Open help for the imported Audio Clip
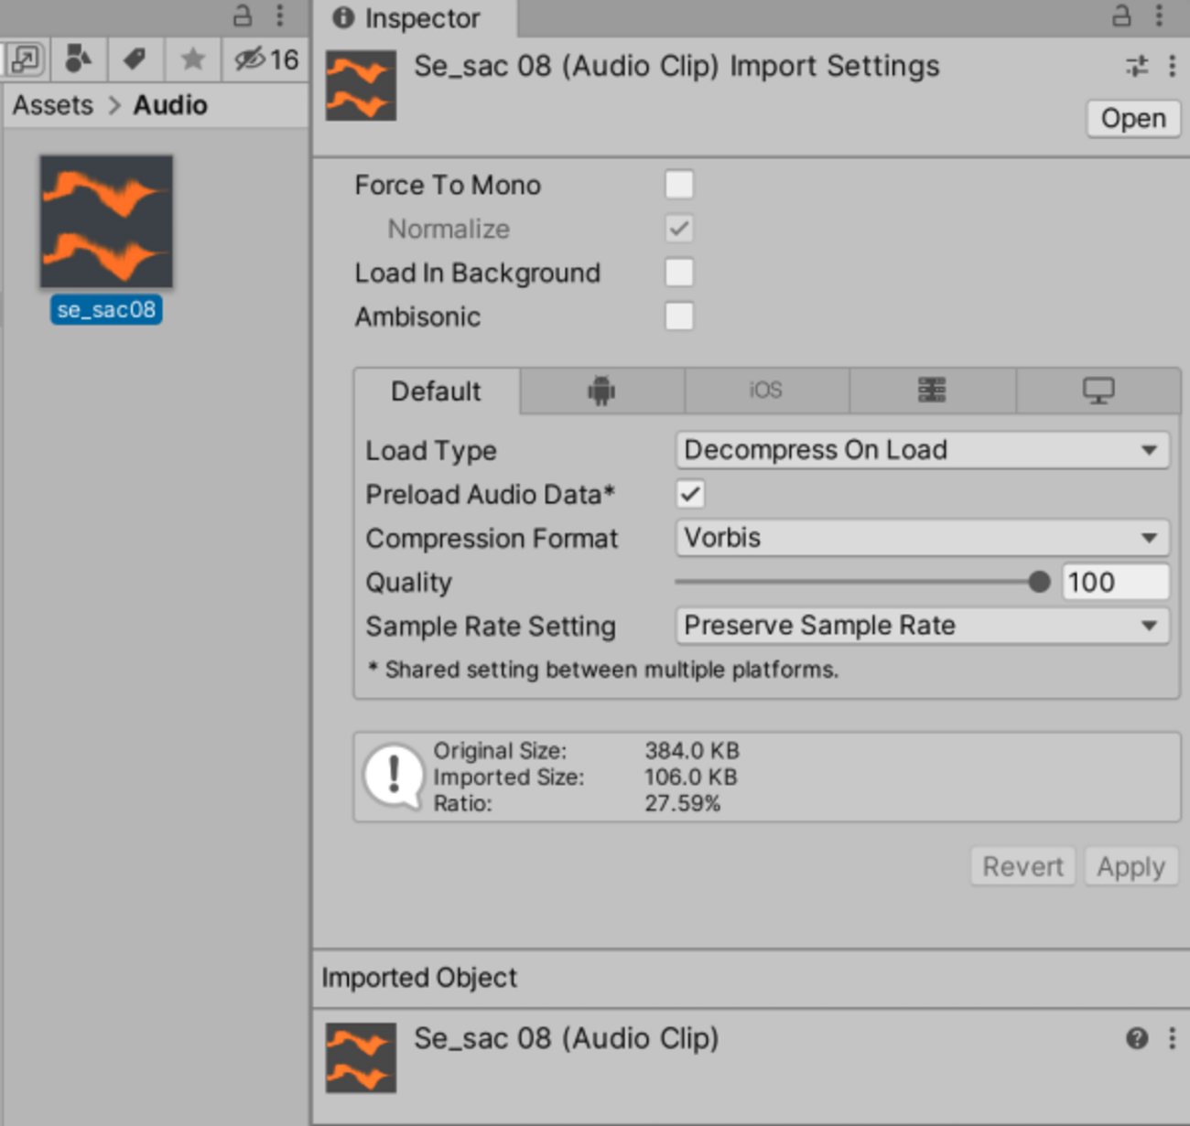Image resolution: width=1190 pixels, height=1126 pixels. (1137, 1038)
